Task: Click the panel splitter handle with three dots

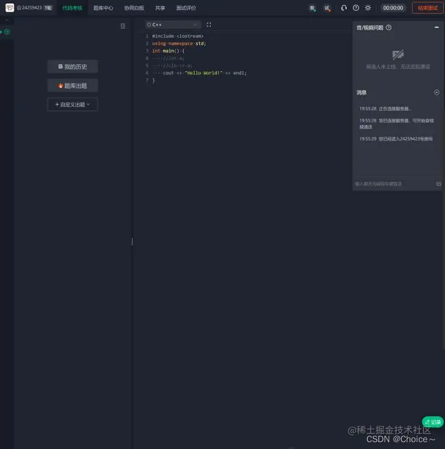Action: pyautogui.click(x=132, y=242)
